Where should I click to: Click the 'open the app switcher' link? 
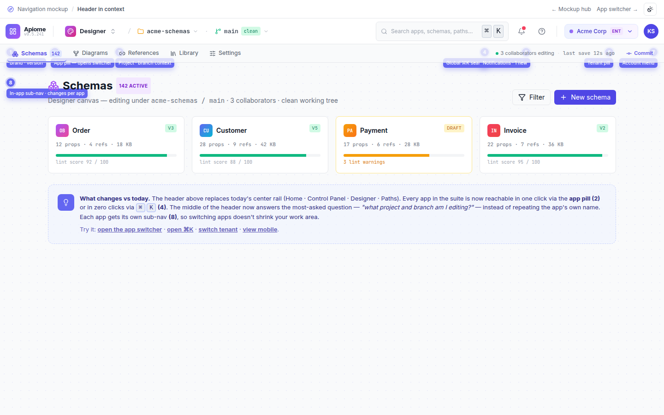point(130,230)
